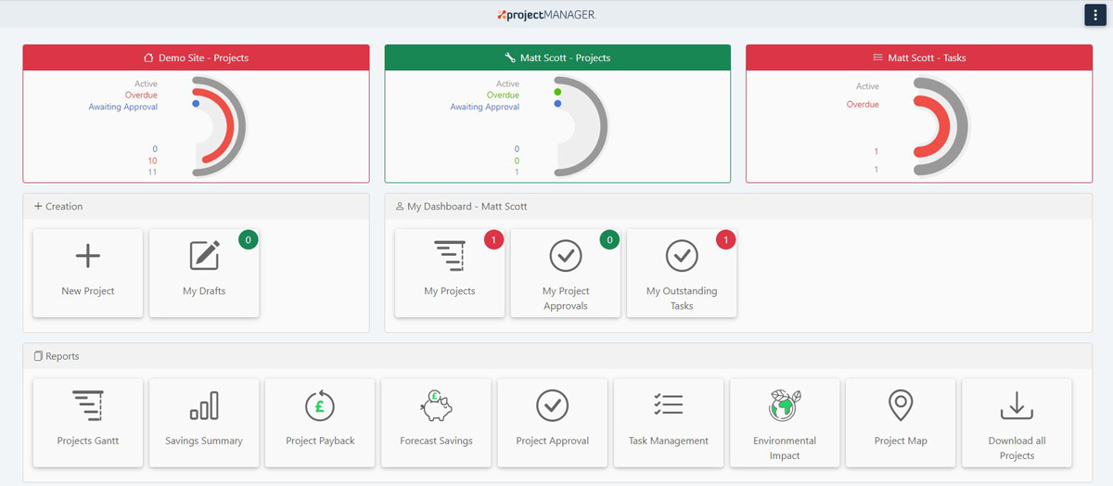
Task: Select Matt Scott - Projects green header
Action: click(x=557, y=58)
